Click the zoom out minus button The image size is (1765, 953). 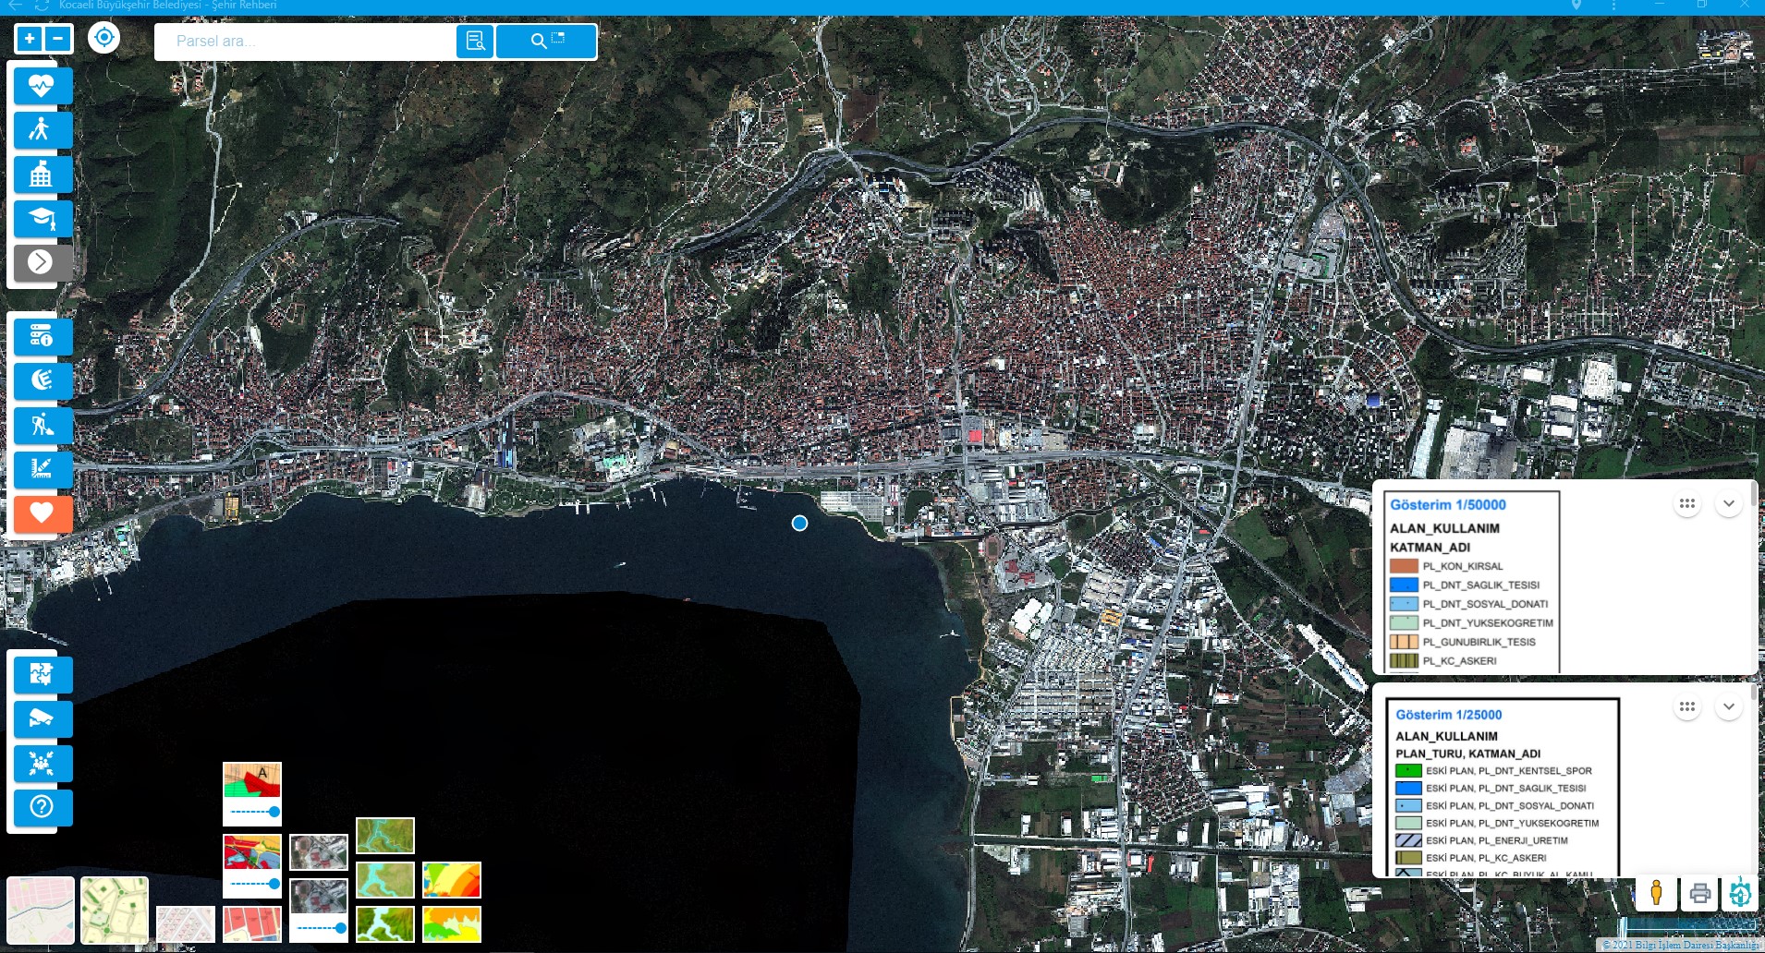pyautogui.click(x=58, y=39)
